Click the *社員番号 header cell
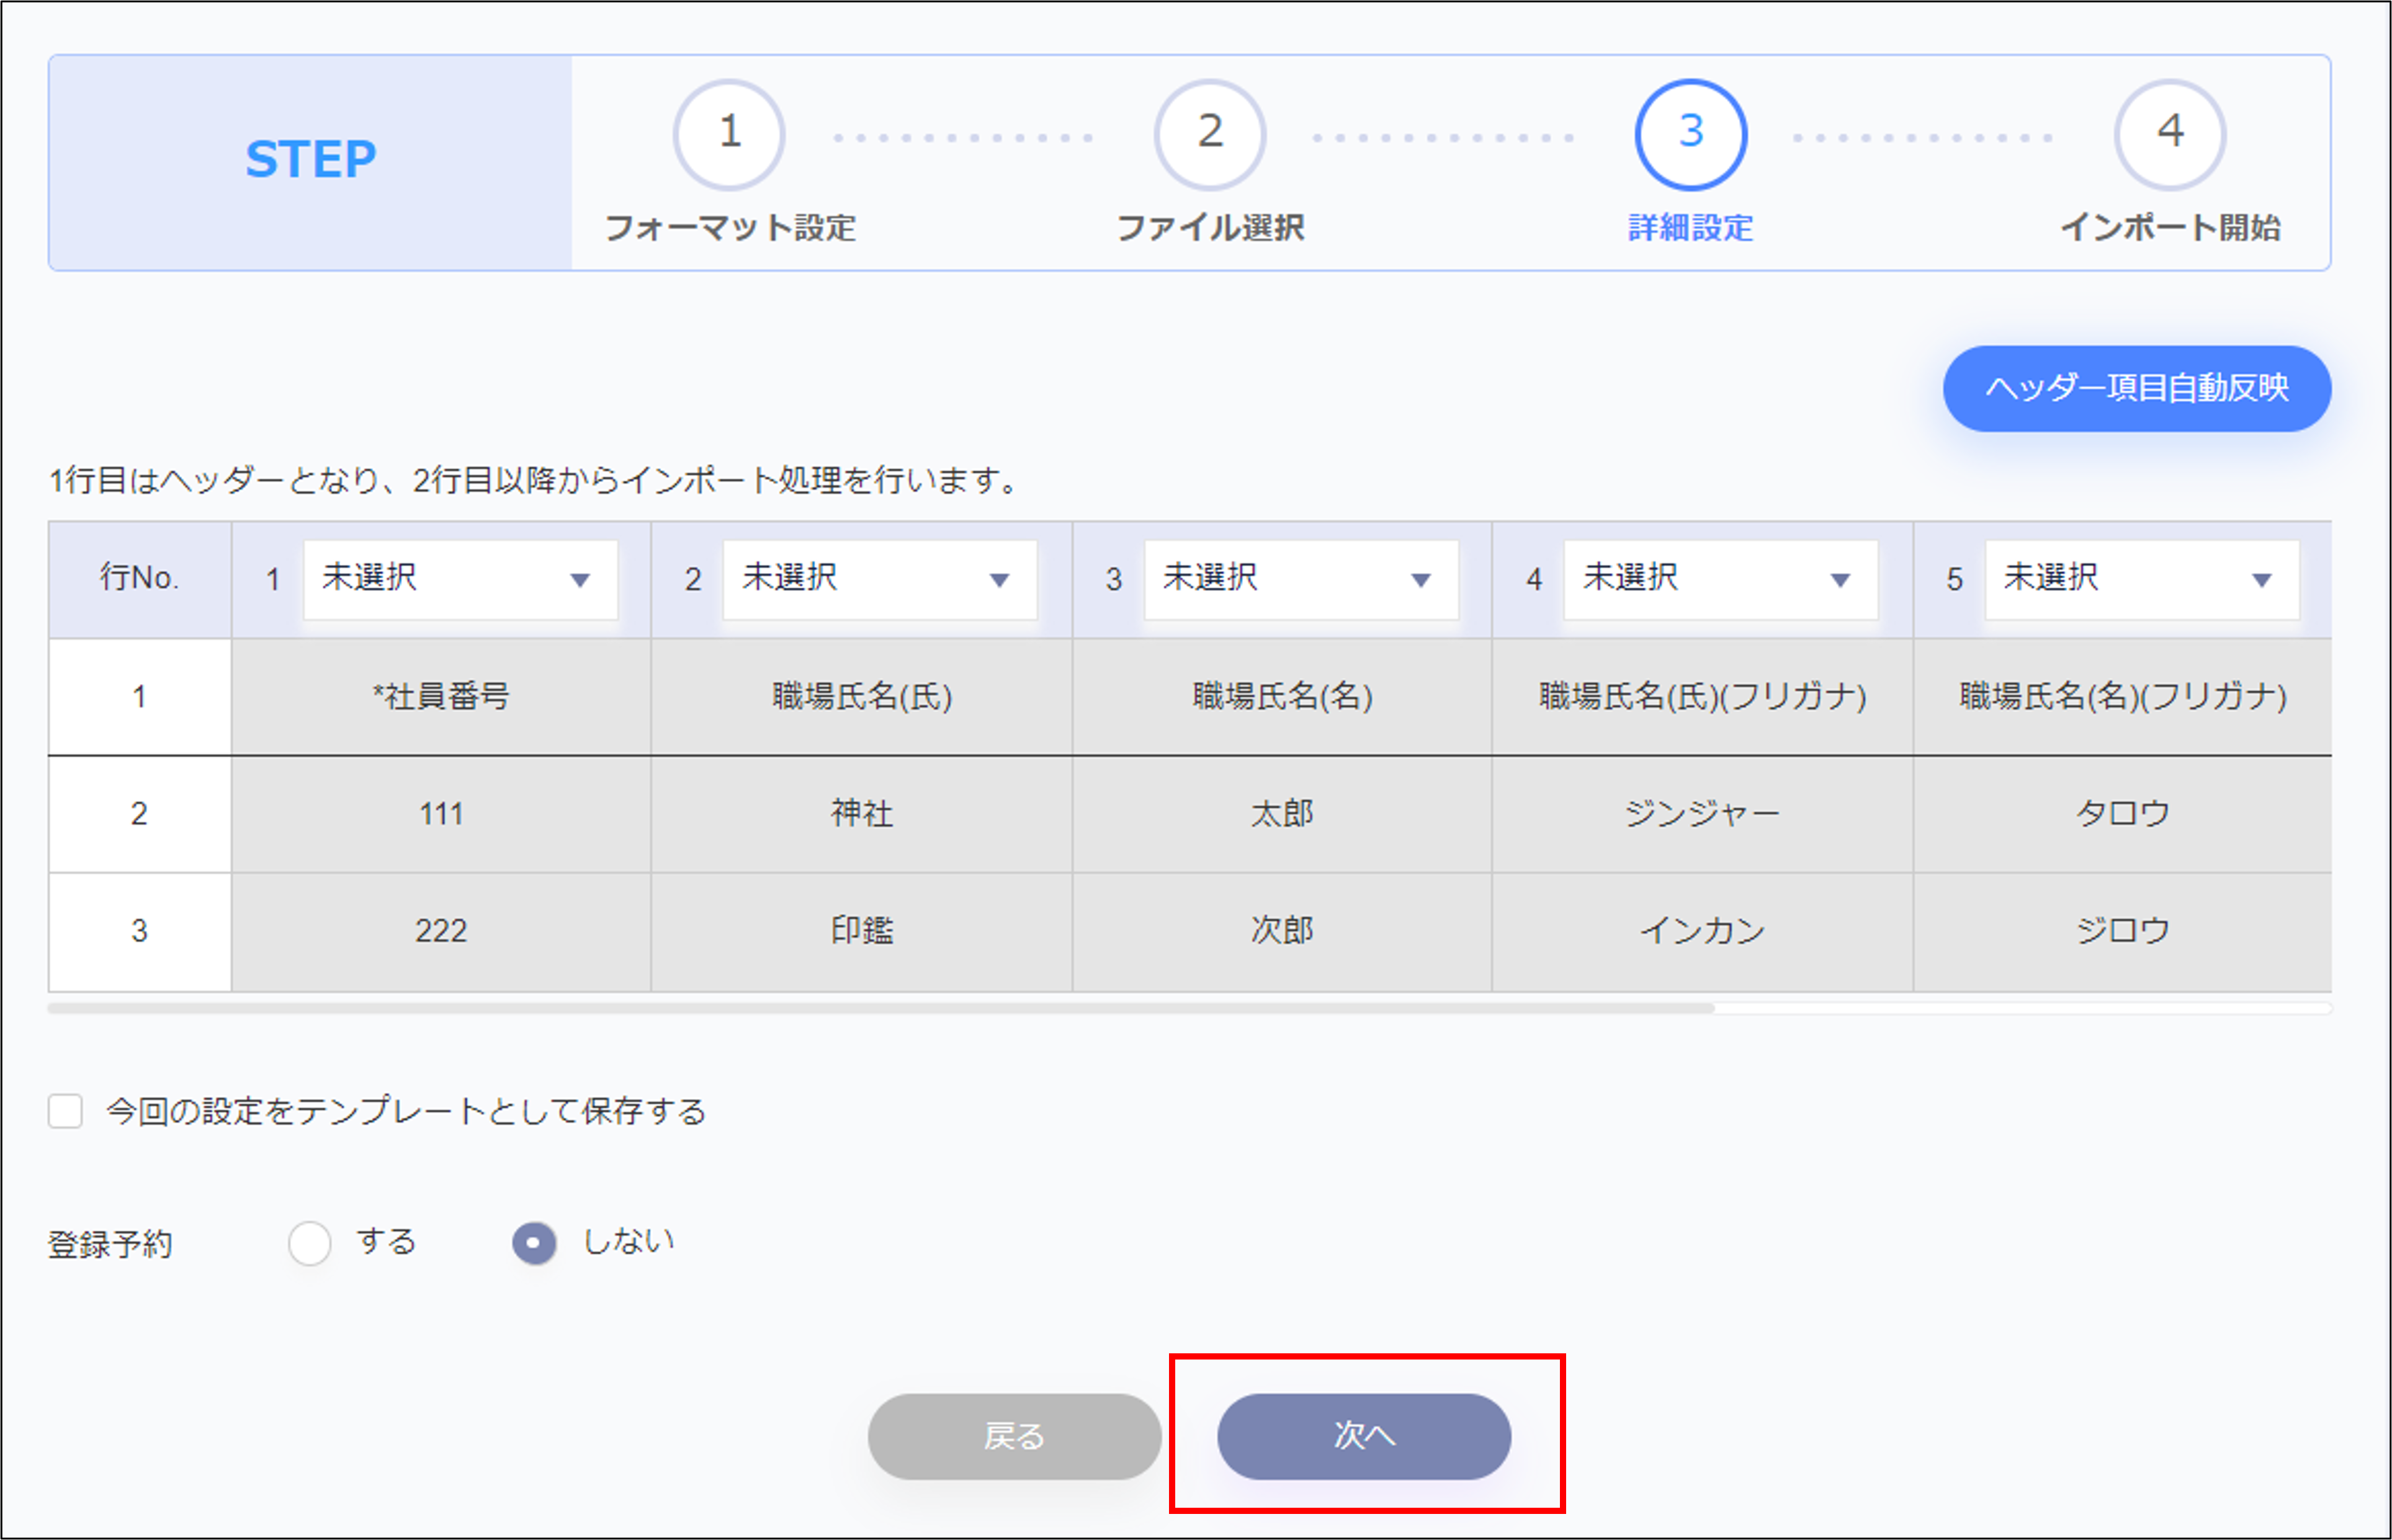Image resolution: width=2392 pixels, height=1540 pixels. click(x=441, y=696)
